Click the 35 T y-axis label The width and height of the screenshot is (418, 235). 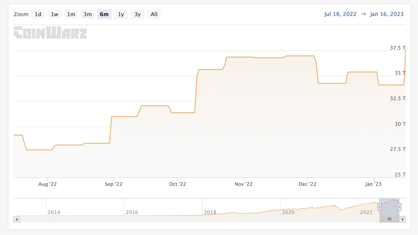pos(400,73)
